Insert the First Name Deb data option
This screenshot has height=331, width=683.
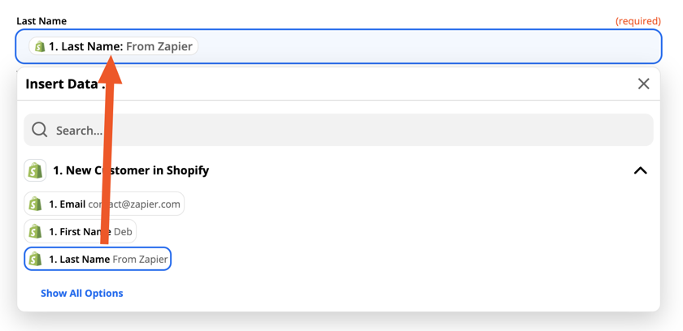80,231
